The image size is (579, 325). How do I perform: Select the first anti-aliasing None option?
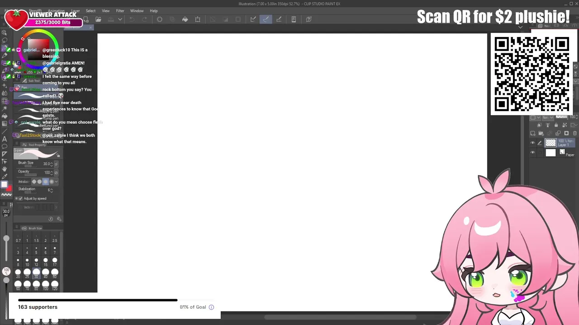pyautogui.click(x=34, y=181)
